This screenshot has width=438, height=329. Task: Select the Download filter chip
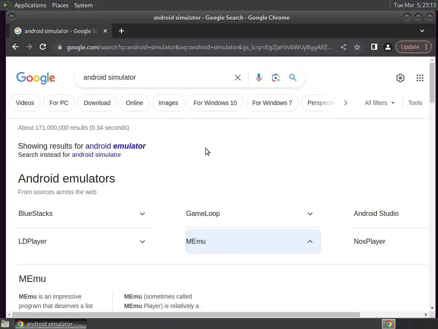97,103
